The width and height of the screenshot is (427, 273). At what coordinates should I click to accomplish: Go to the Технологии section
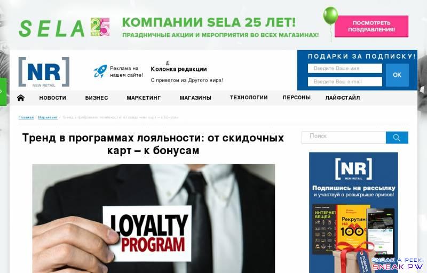[249, 98]
